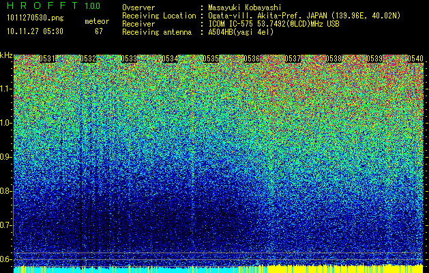Click the 0540 time marker
Image resolution: width=429 pixels, height=273 pixels.
[415, 59]
